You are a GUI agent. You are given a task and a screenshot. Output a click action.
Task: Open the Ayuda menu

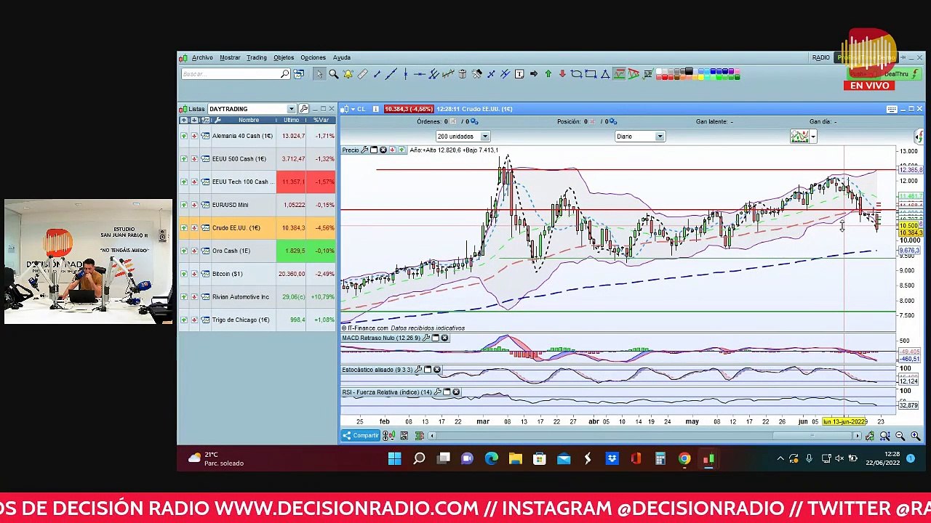(x=342, y=57)
